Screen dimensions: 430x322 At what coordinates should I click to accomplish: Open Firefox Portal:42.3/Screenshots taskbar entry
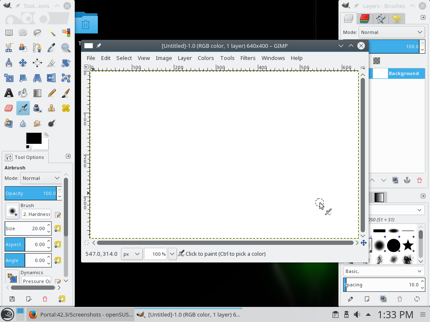(x=81, y=314)
